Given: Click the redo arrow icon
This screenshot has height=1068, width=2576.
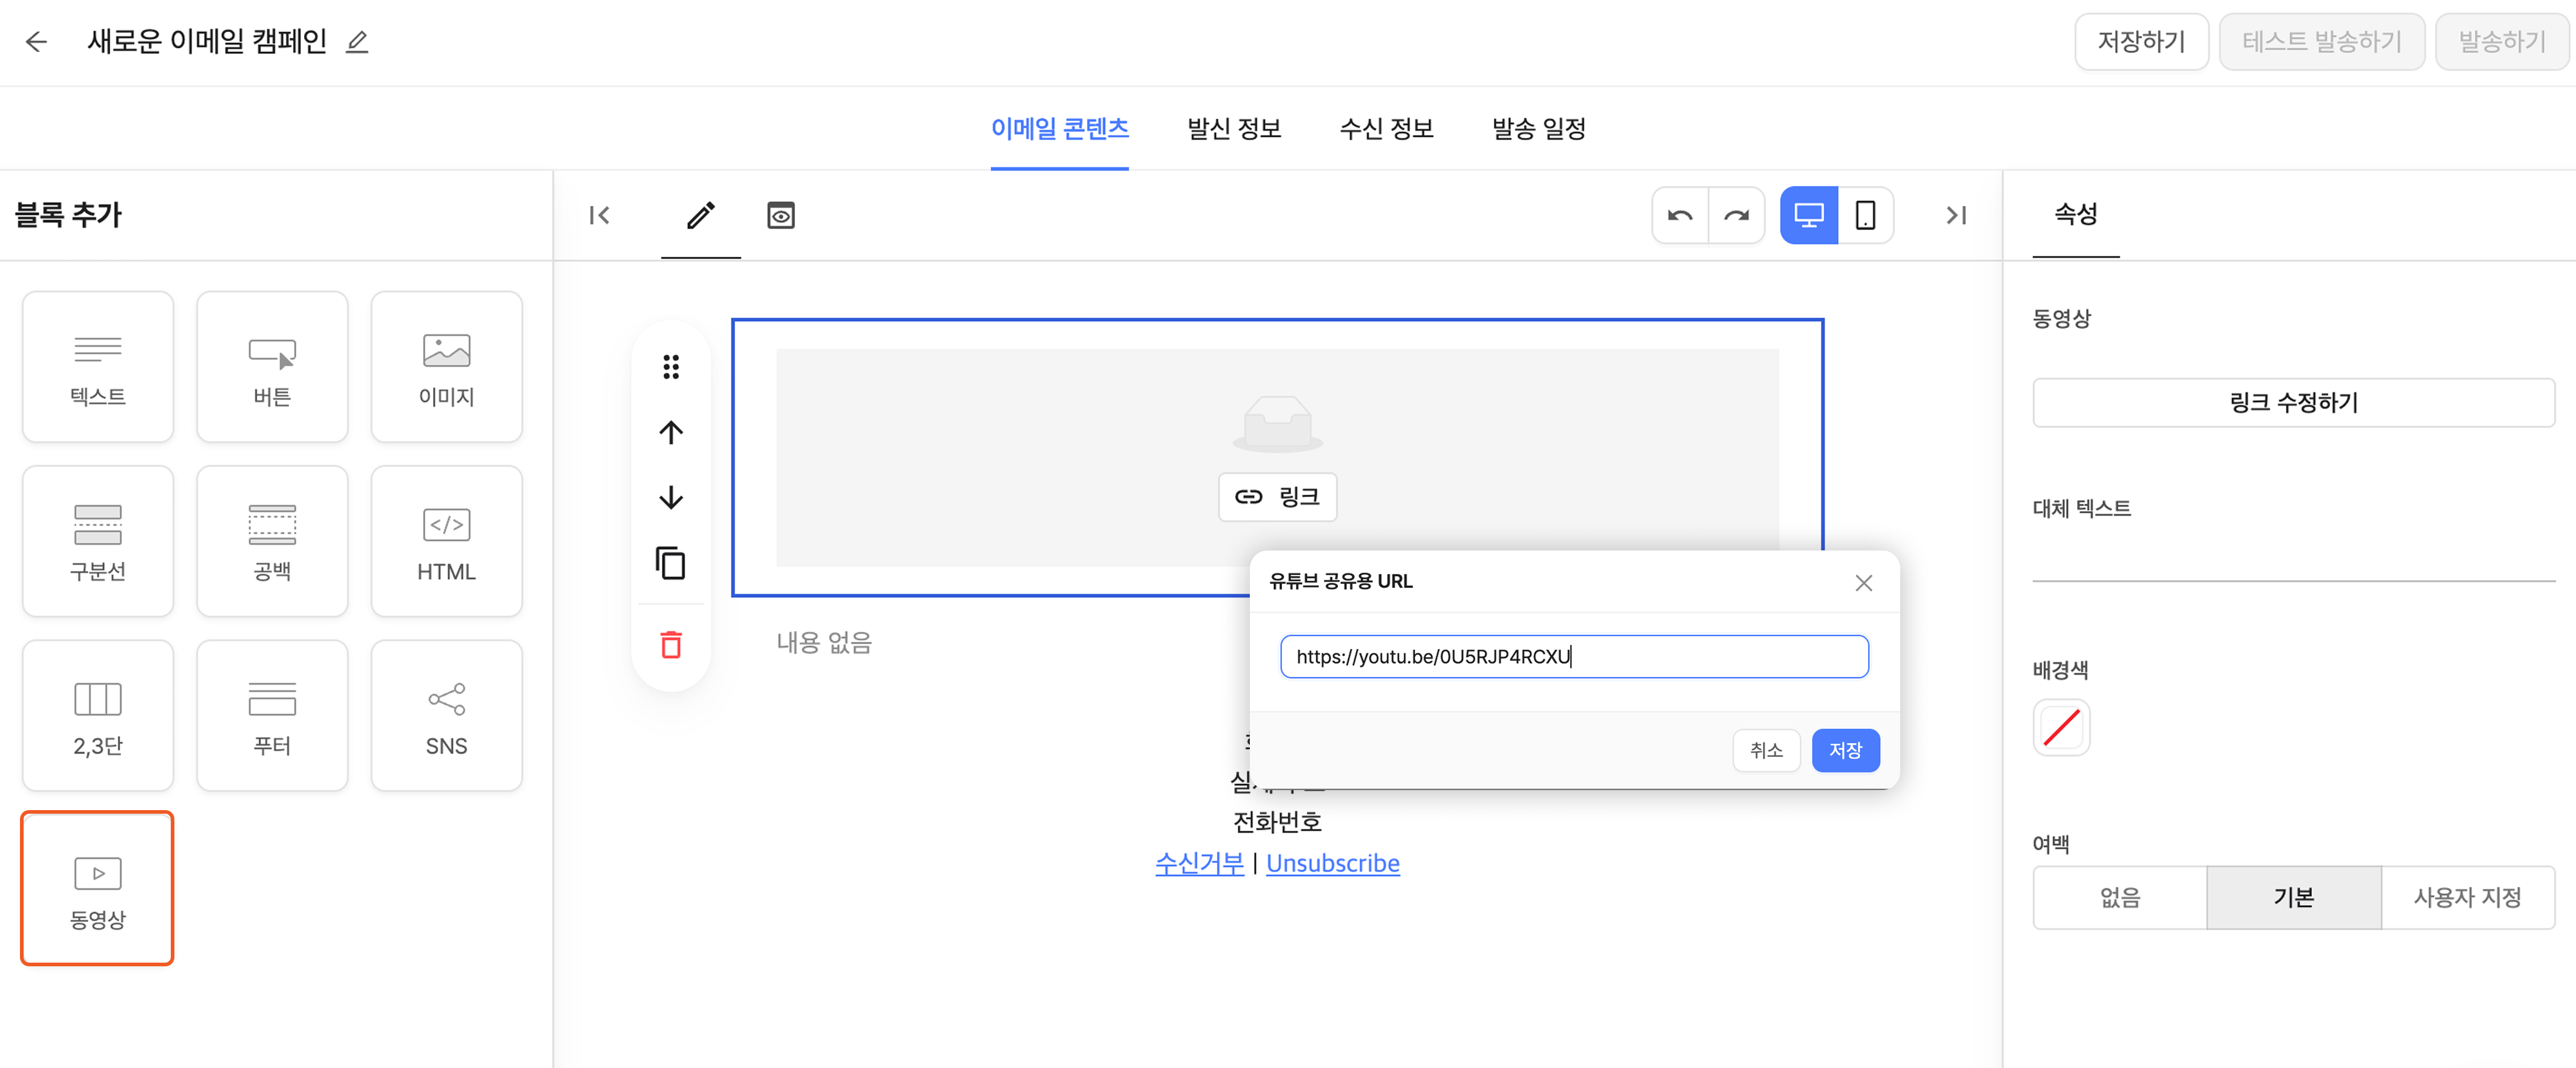Looking at the screenshot, I should [x=1737, y=215].
